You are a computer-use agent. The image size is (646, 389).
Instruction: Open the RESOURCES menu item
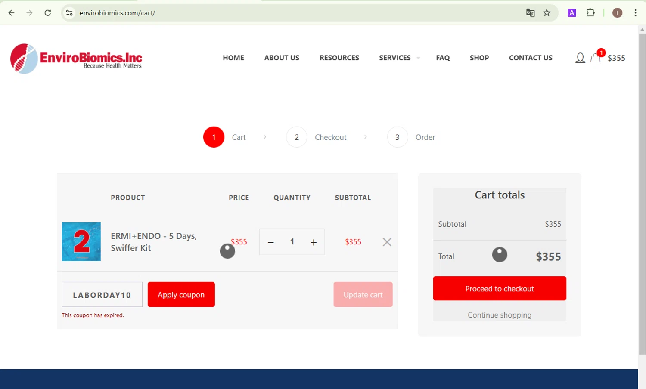339,58
